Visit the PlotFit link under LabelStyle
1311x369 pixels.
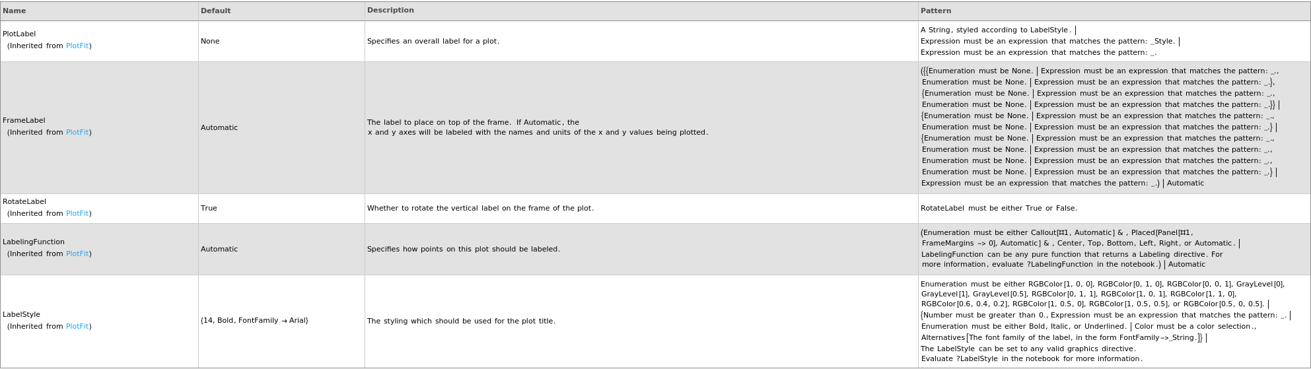[x=77, y=327]
